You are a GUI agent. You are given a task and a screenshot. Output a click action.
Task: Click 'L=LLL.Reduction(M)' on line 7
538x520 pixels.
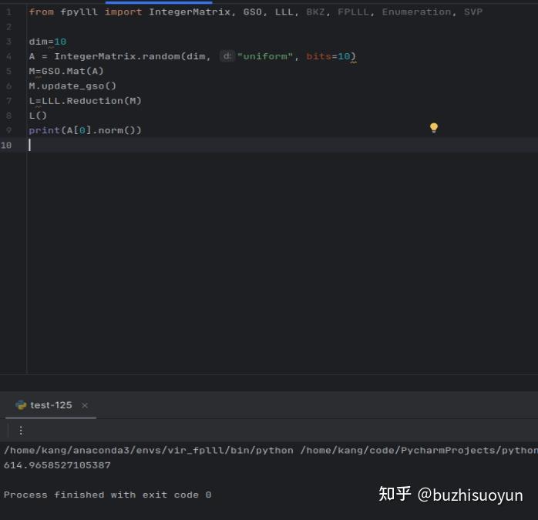tap(85, 100)
